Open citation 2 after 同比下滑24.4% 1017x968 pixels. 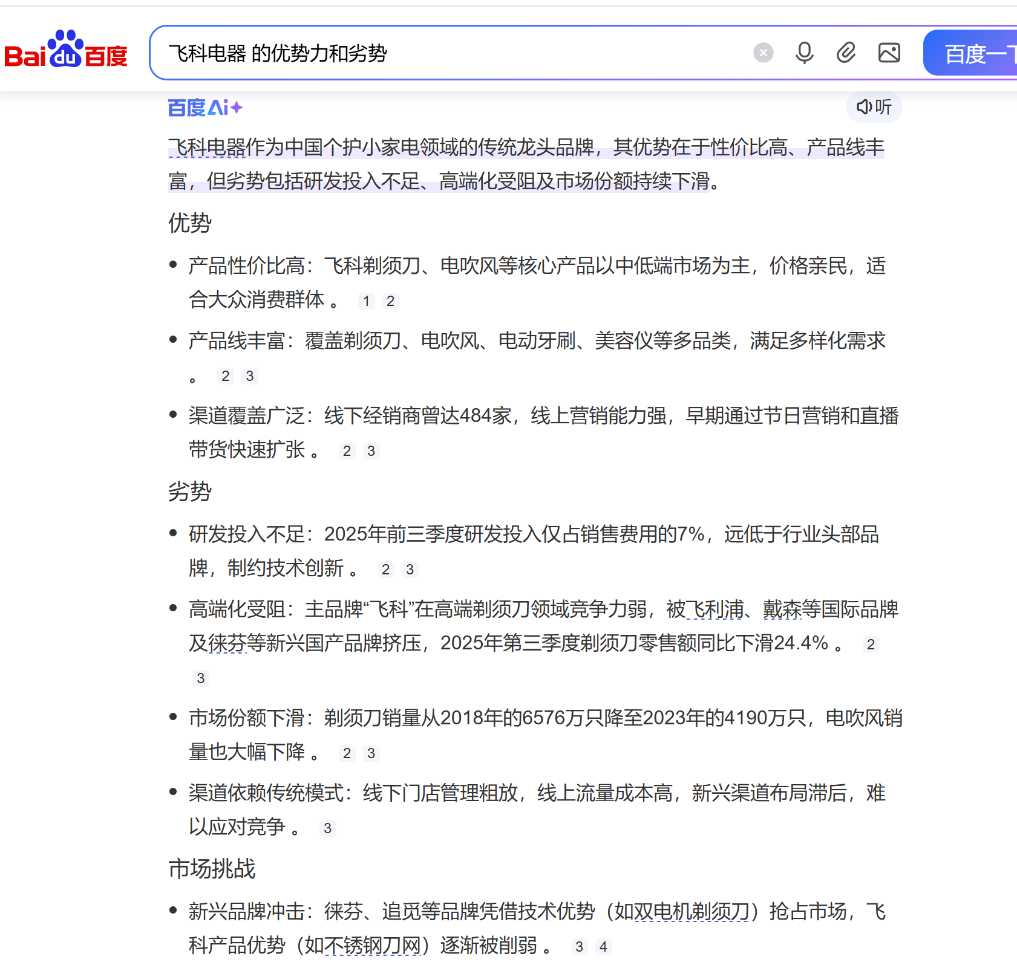[x=871, y=645]
